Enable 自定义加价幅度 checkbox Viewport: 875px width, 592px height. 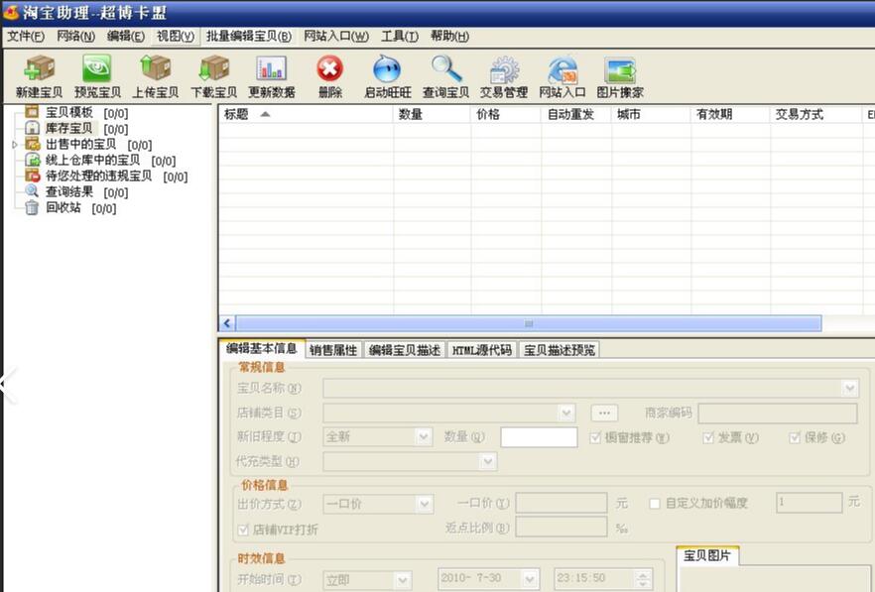pos(655,504)
